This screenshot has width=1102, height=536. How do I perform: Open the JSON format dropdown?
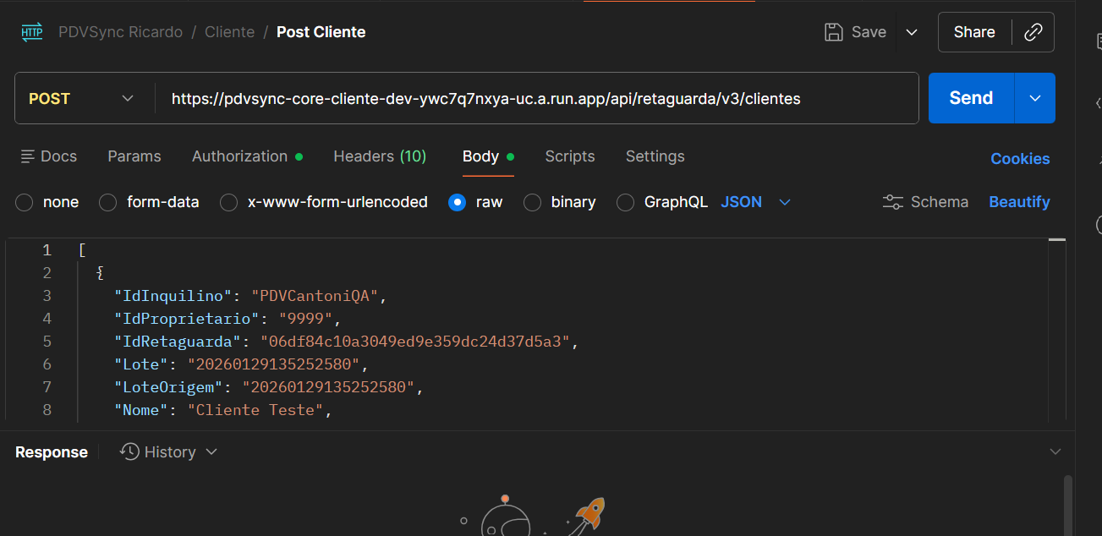coord(784,202)
